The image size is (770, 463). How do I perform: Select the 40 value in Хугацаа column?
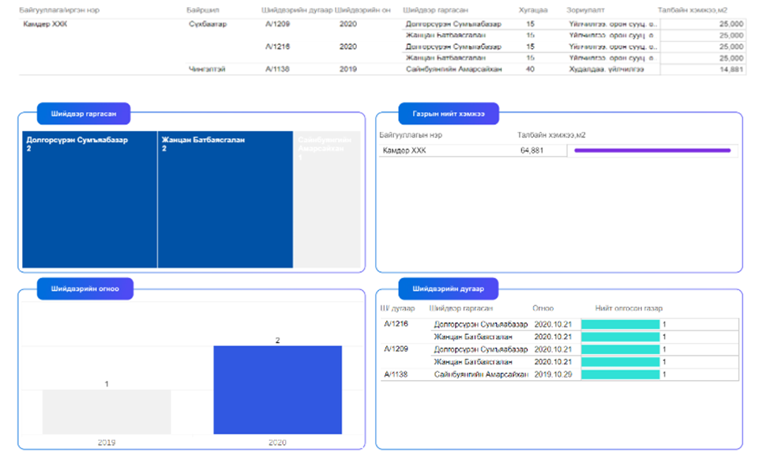531,70
